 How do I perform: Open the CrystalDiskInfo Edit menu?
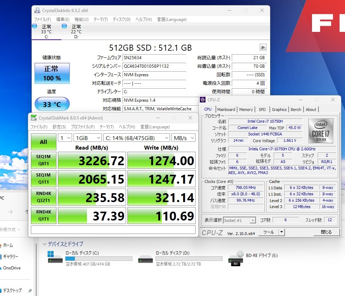coord(63,19)
